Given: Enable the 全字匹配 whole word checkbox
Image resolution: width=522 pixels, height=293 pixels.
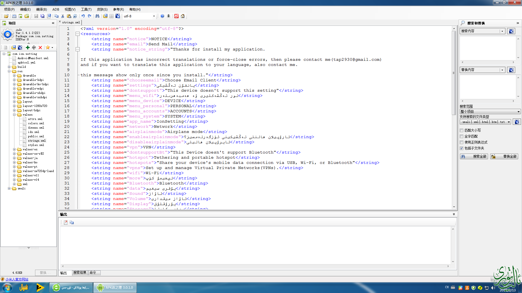Looking at the screenshot, I should coord(462,136).
